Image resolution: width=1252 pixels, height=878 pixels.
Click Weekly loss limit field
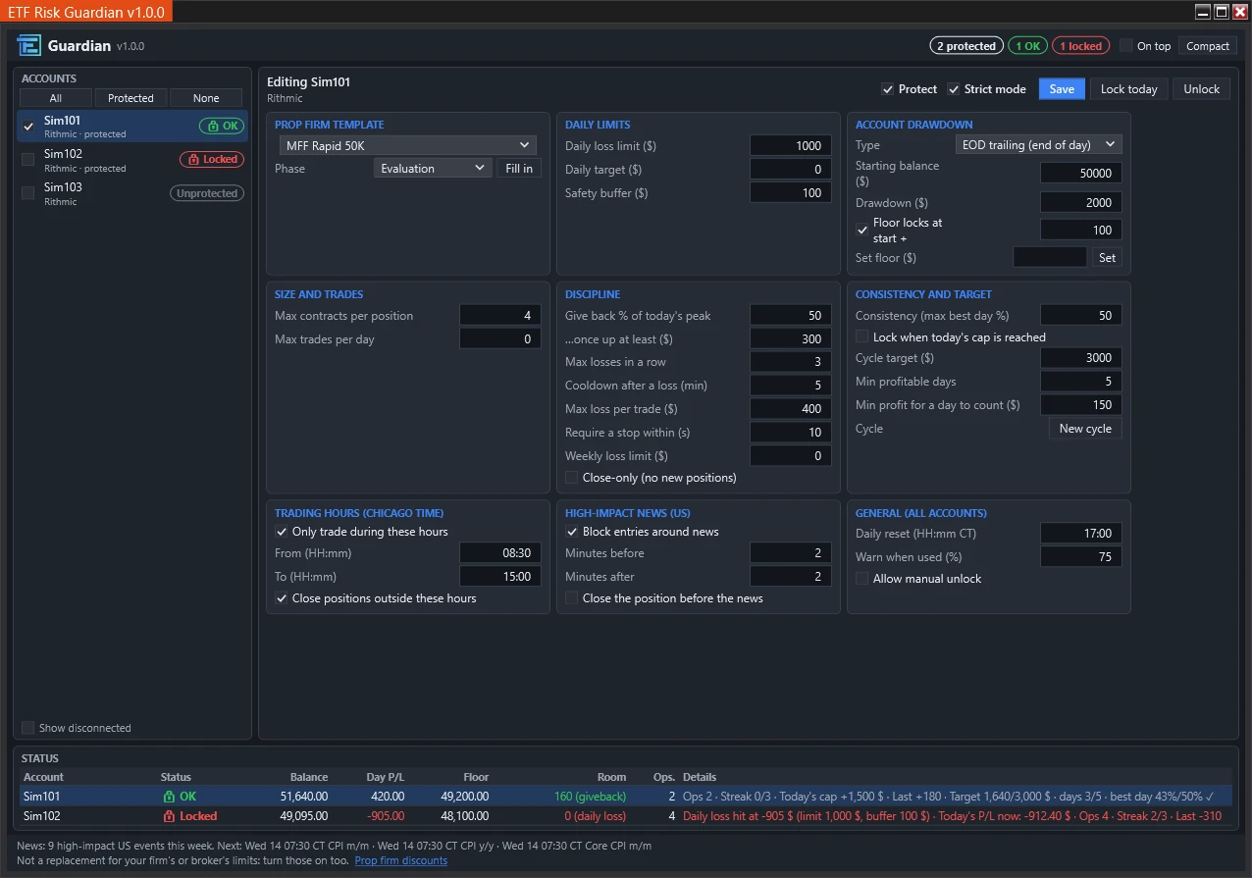pos(791,456)
